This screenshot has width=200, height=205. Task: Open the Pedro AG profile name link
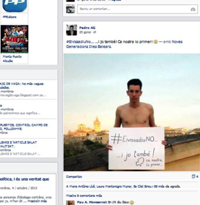tap(87, 28)
